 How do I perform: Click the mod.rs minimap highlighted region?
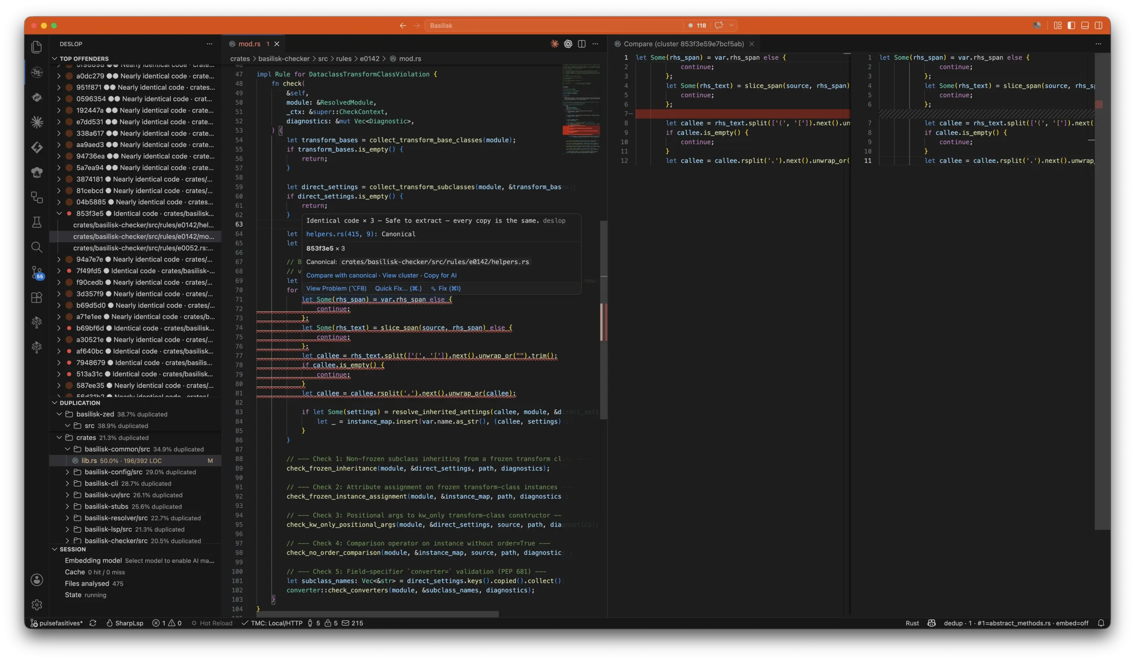tap(580, 131)
